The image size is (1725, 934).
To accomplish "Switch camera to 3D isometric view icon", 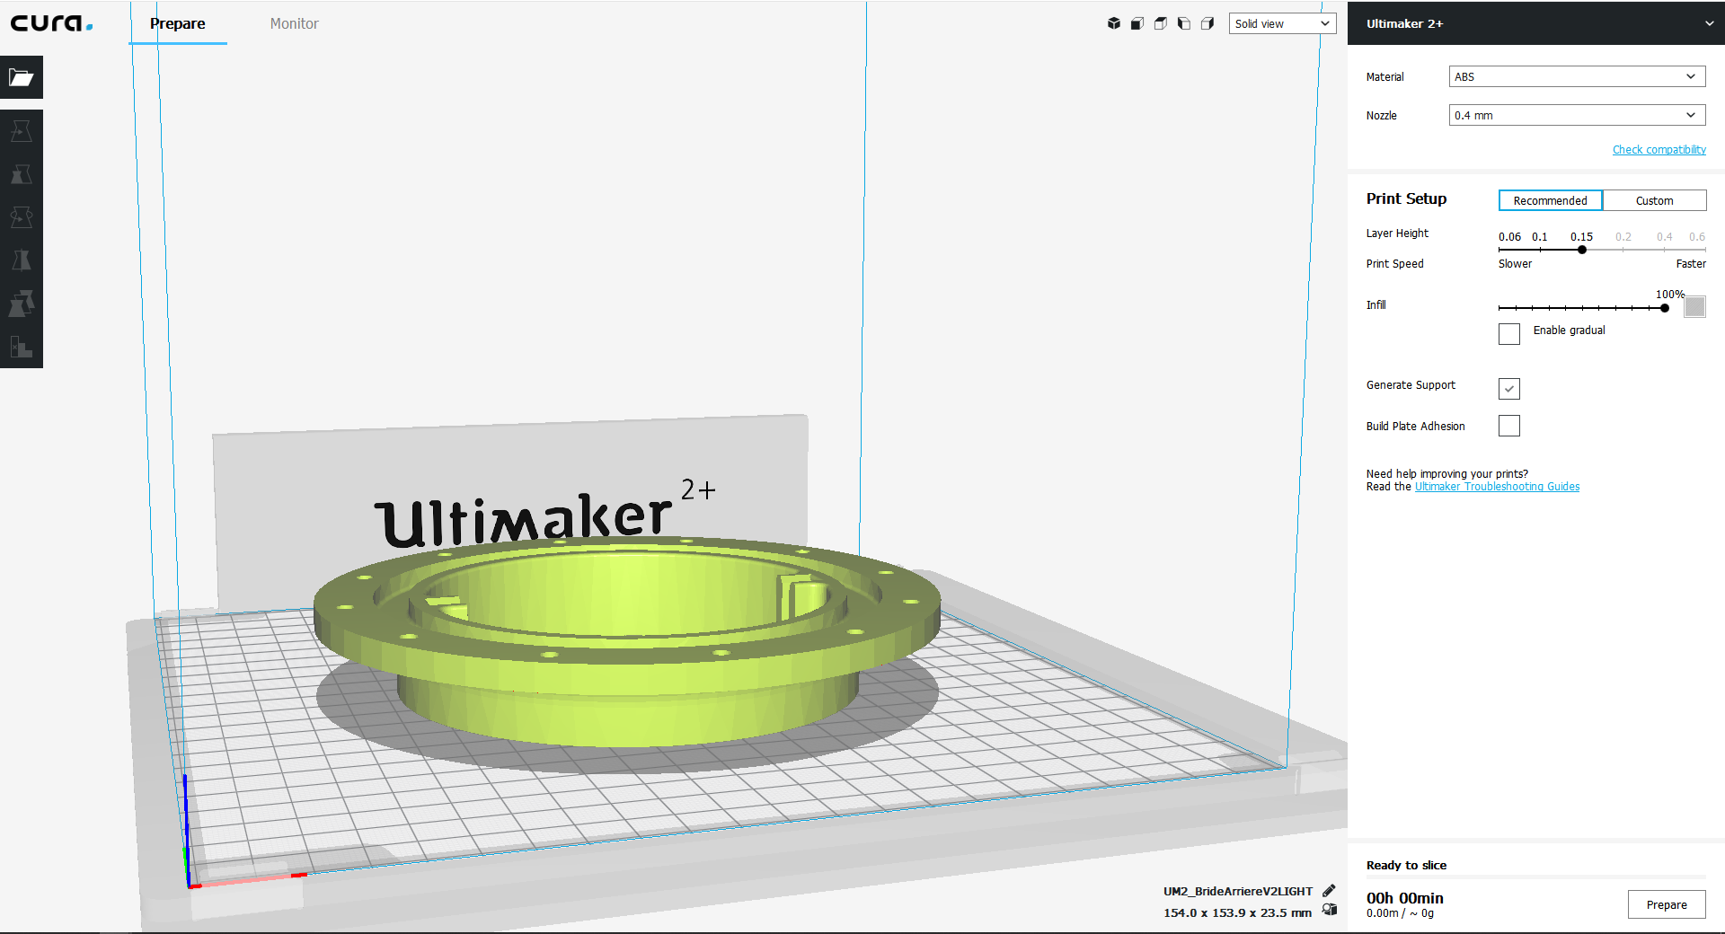I will (1114, 23).
